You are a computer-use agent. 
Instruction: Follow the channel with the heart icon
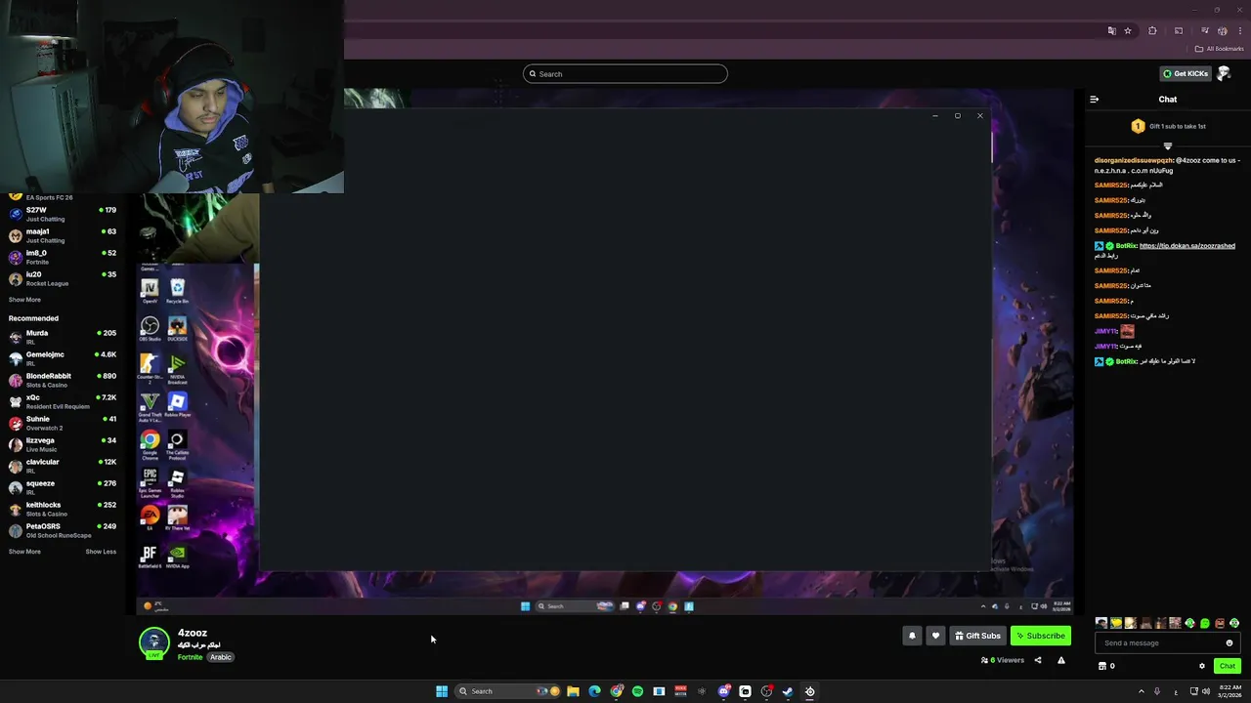click(935, 636)
